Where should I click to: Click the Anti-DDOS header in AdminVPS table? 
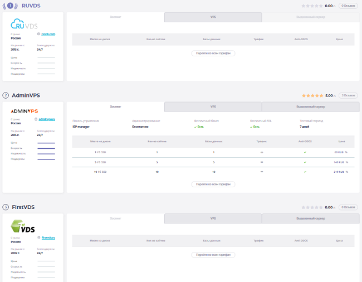point(305,142)
